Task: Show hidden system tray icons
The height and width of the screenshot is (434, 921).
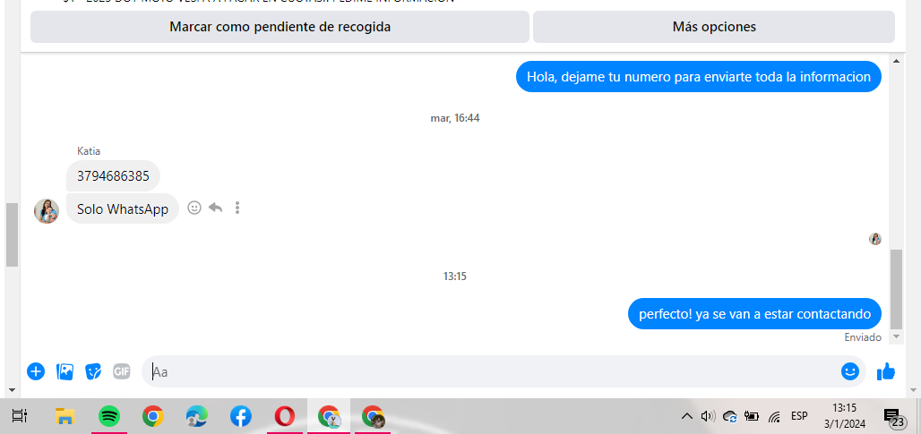Action: [686, 416]
